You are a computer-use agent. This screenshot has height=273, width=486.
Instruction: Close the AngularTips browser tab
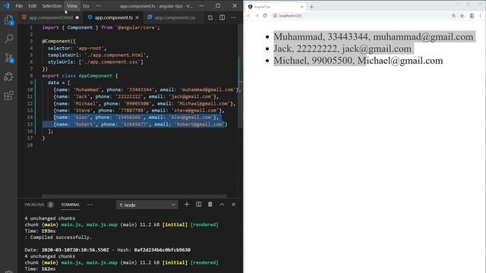[302, 7]
